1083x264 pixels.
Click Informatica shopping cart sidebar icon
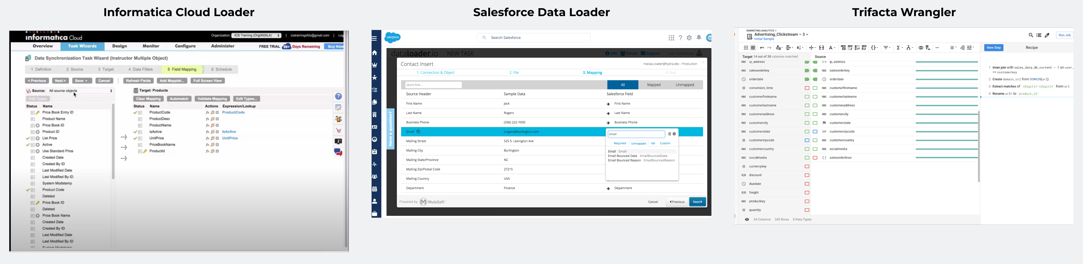tap(338, 131)
